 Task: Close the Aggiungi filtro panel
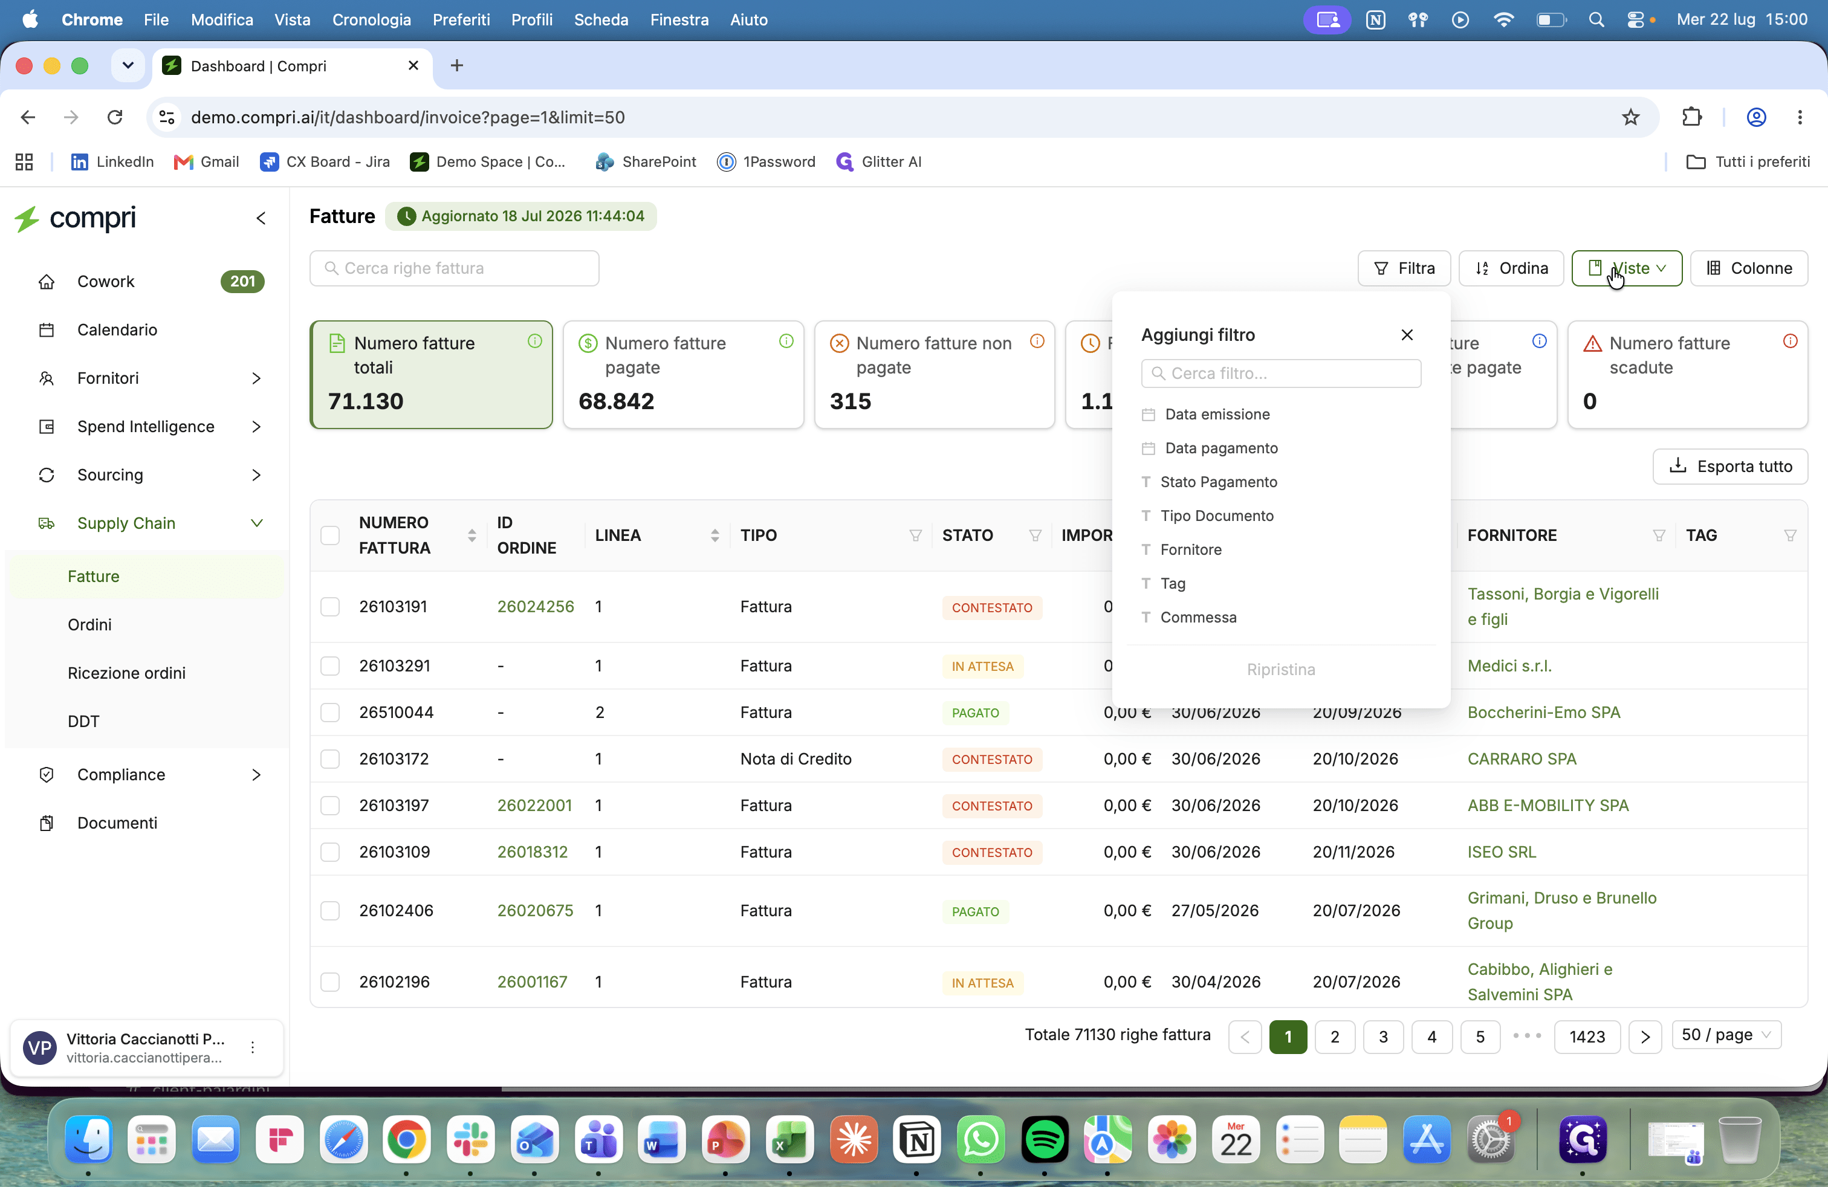tap(1406, 335)
